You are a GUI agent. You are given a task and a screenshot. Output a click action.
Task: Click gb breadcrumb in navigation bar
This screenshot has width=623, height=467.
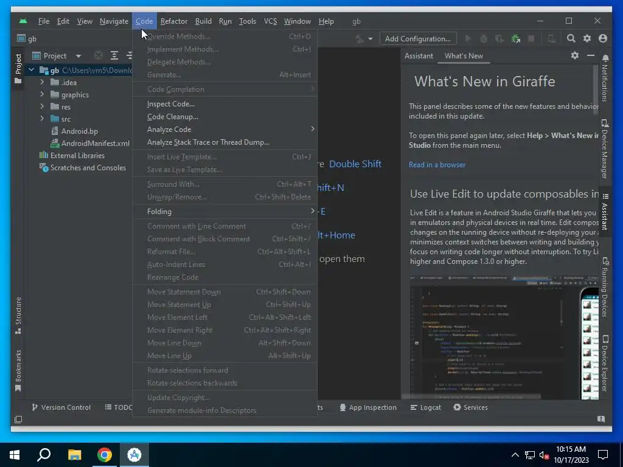pyautogui.click(x=27, y=38)
